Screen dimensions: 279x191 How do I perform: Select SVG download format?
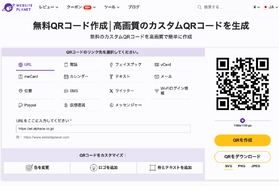[229, 166]
